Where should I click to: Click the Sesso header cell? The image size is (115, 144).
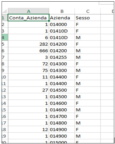(88, 18)
